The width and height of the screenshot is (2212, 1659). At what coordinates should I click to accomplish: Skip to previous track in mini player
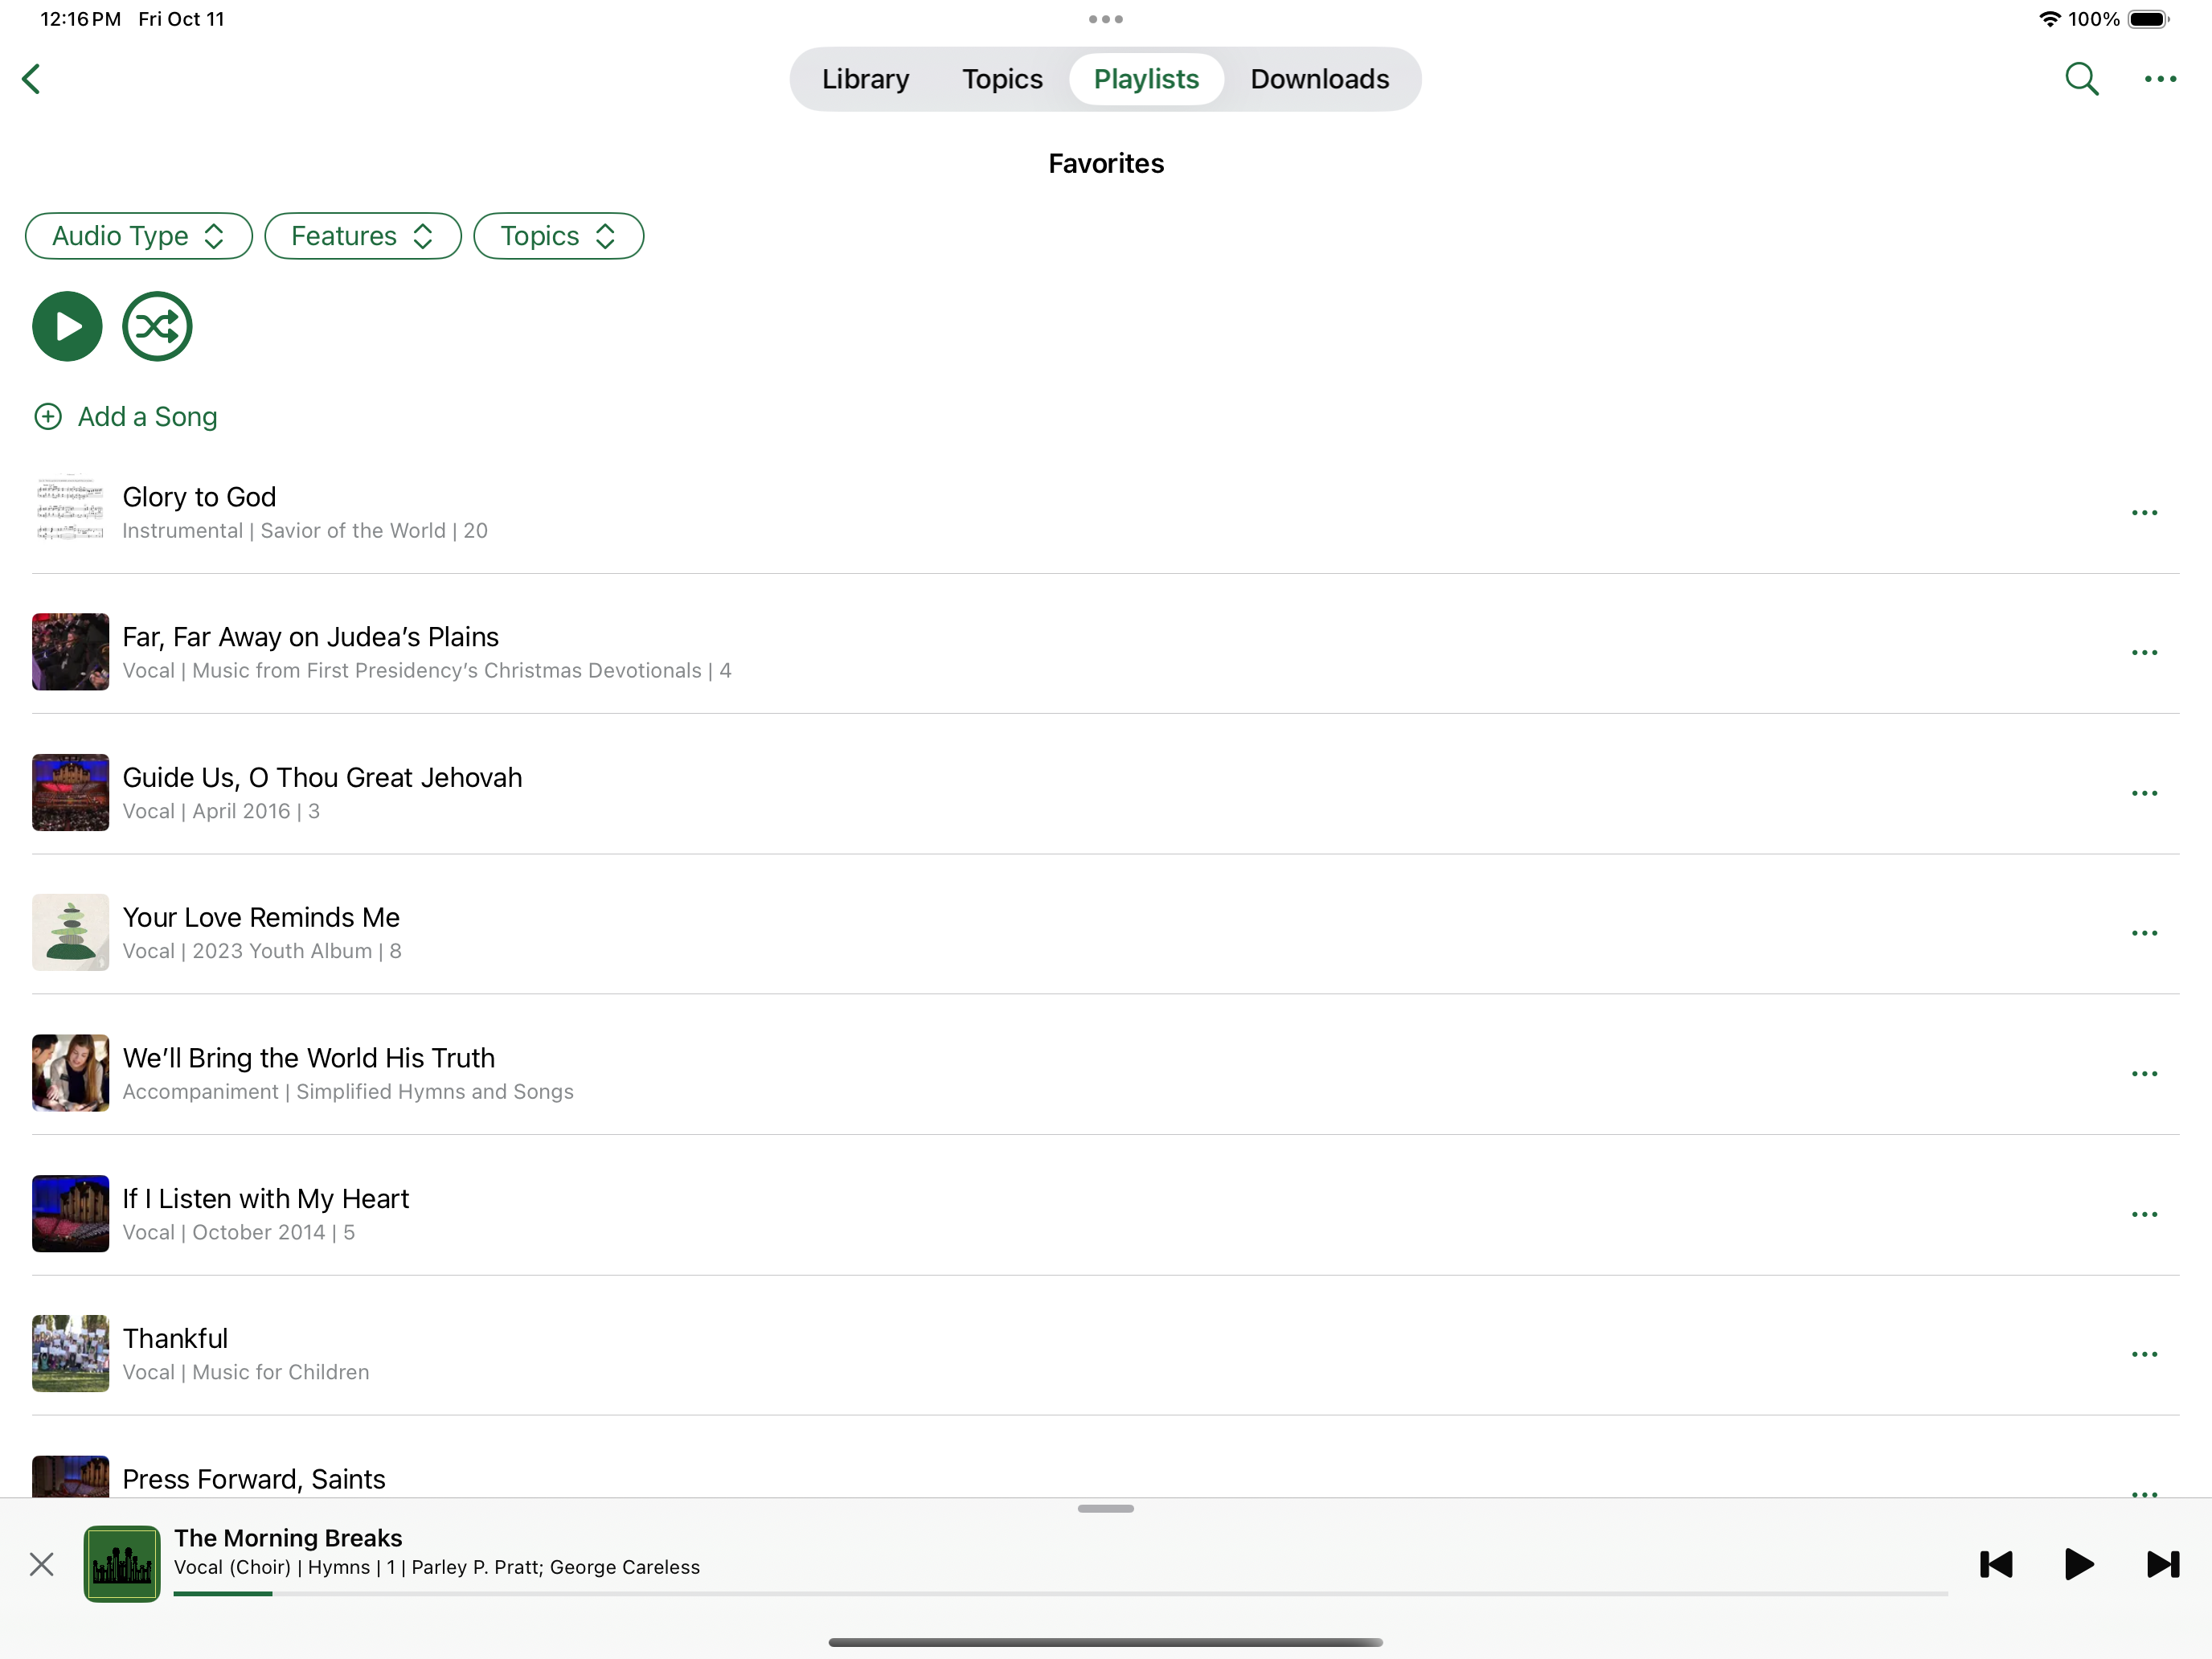[1996, 1564]
